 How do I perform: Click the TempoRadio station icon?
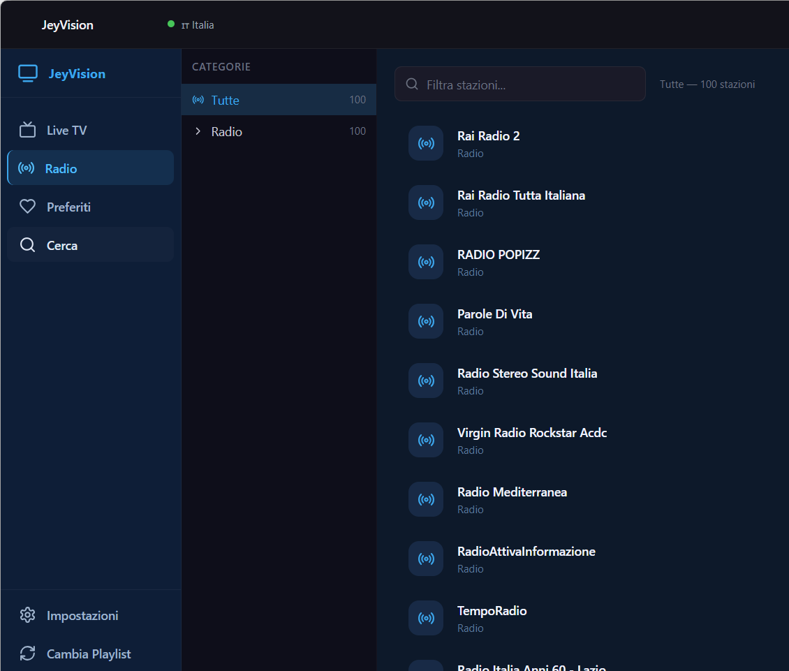426,618
